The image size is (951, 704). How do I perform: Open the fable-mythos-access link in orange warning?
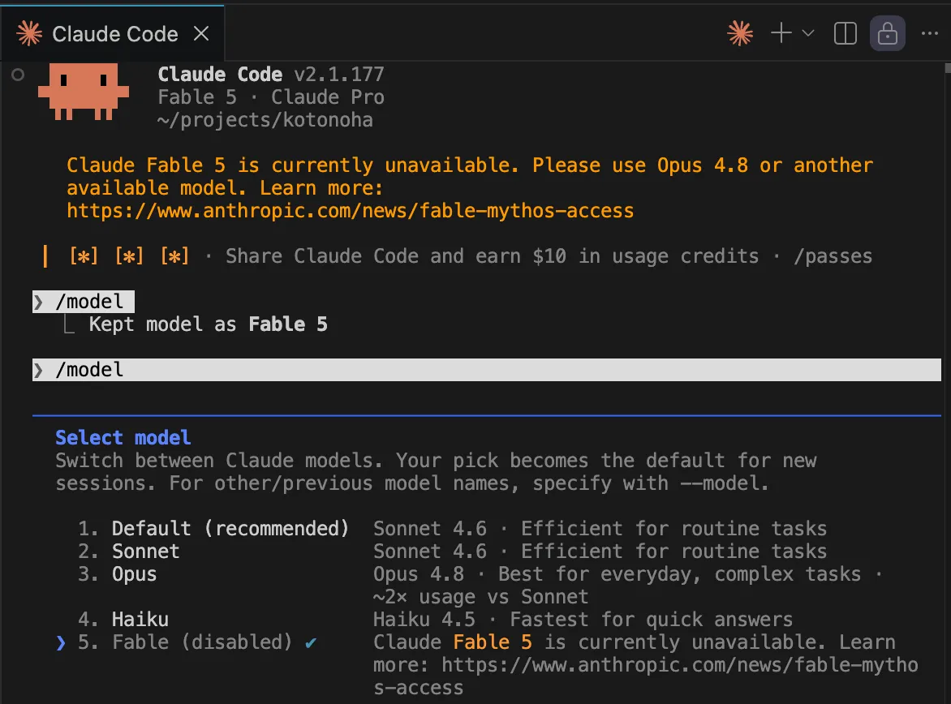pyautogui.click(x=350, y=210)
